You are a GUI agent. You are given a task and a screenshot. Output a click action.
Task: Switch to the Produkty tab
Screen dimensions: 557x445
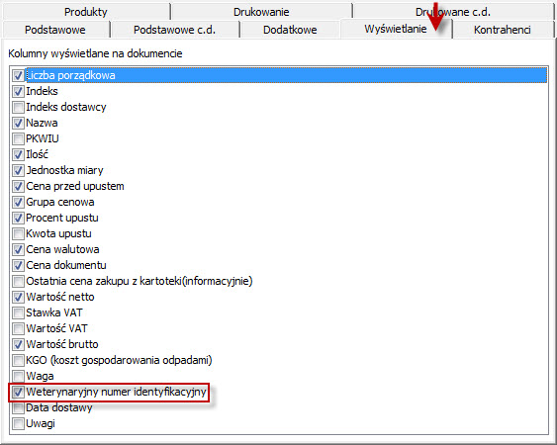click(x=86, y=12)
